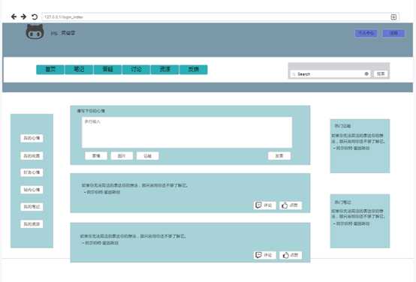
Task: Open the 笔记 navigation tab
Action: (x=79, y=70)
